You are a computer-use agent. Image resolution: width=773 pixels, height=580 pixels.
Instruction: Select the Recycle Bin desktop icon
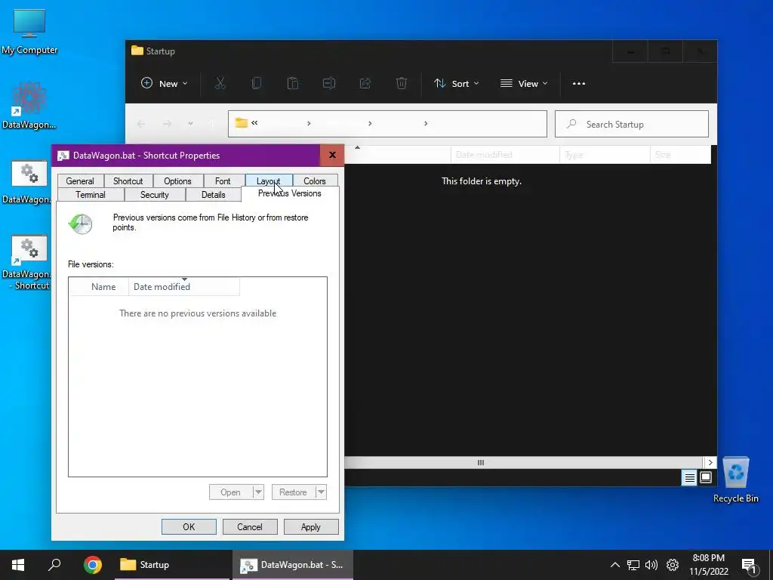[735, 480]
